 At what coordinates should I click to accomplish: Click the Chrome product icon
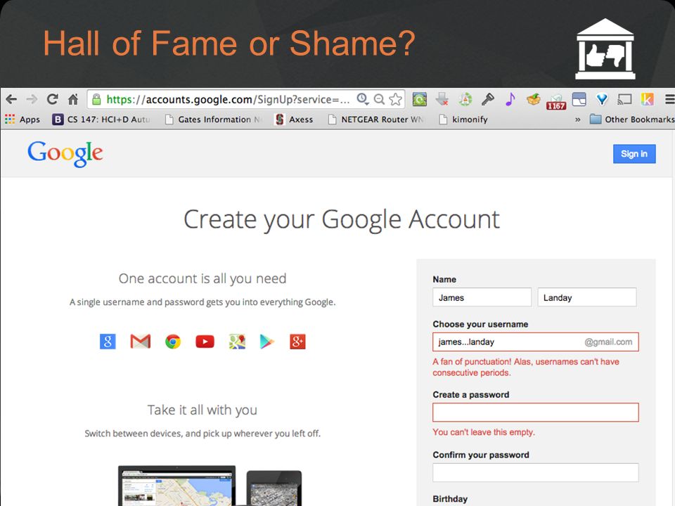tap(173, 342)
